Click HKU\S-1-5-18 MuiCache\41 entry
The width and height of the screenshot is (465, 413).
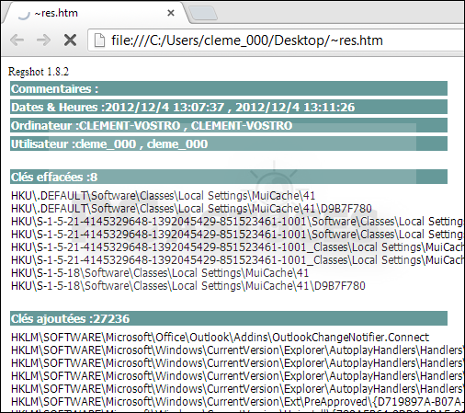tap(160, 273)
